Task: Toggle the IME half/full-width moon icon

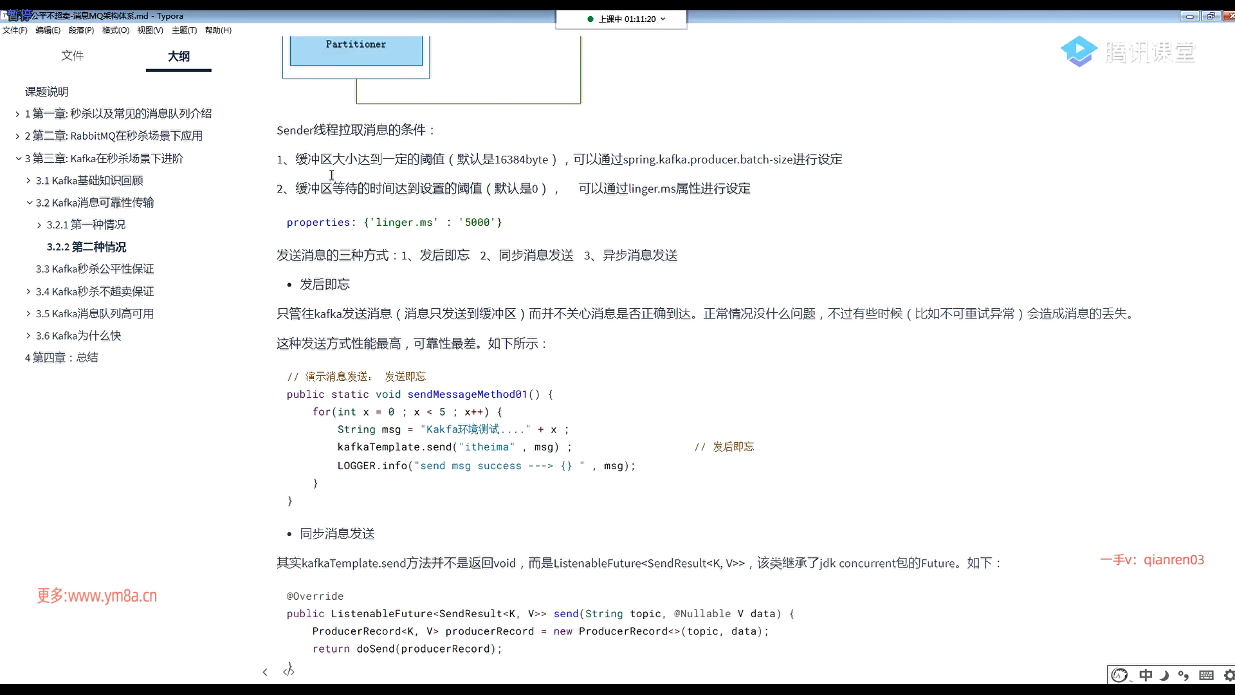Action: [x=1164, y=675]
